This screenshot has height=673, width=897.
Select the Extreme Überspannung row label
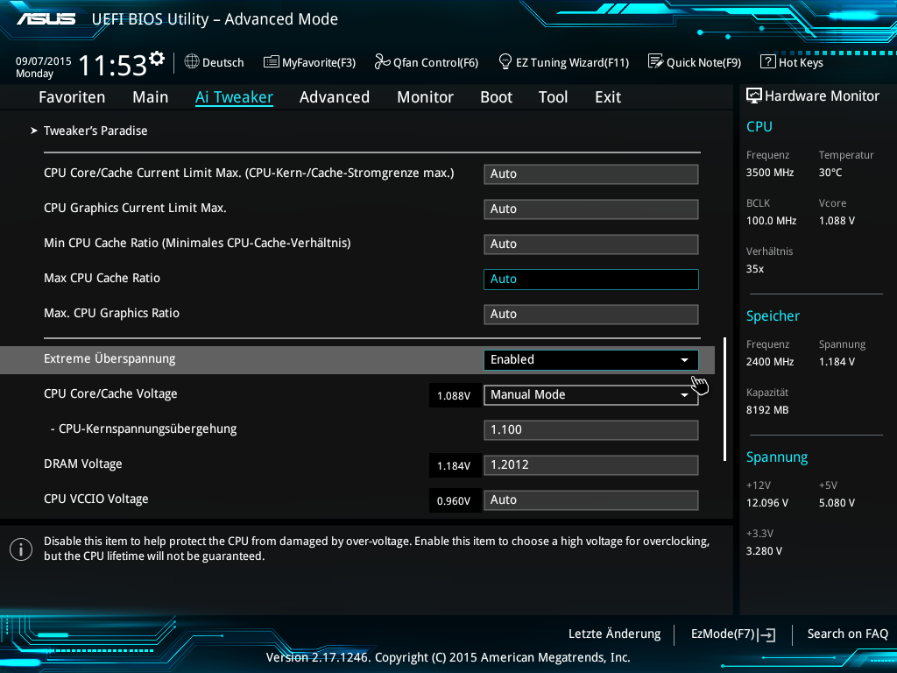click(x=109, y=358)
